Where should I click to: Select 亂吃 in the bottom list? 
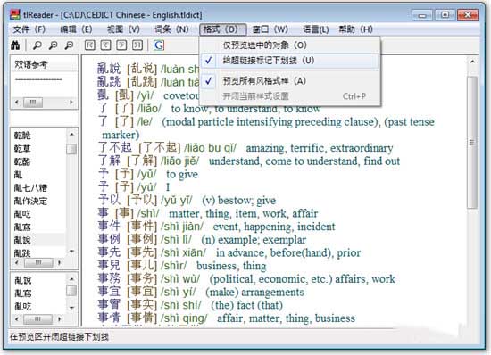pos(23,306)
